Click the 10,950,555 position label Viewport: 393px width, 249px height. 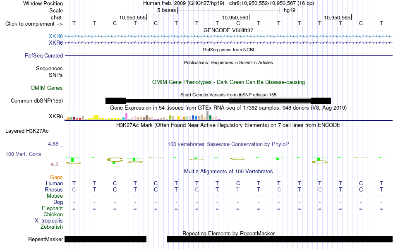coord(132,17)
